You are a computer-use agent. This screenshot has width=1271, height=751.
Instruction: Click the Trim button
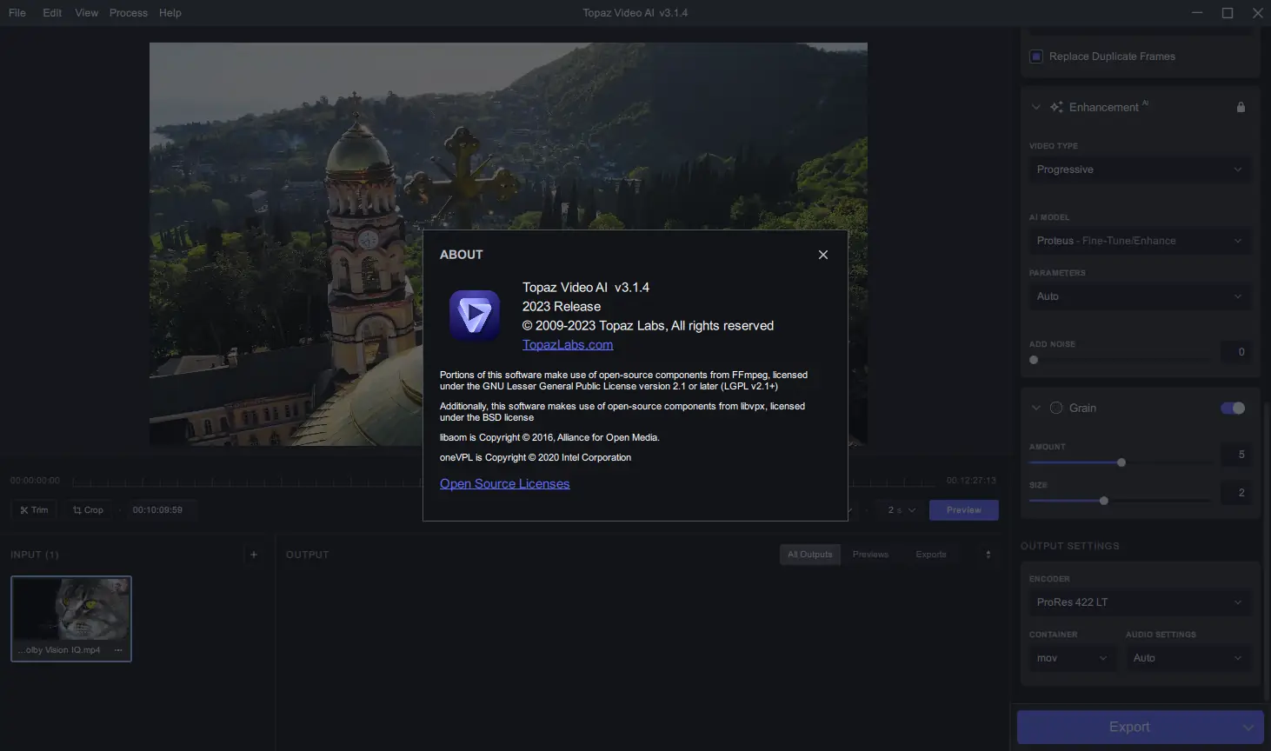34,510
